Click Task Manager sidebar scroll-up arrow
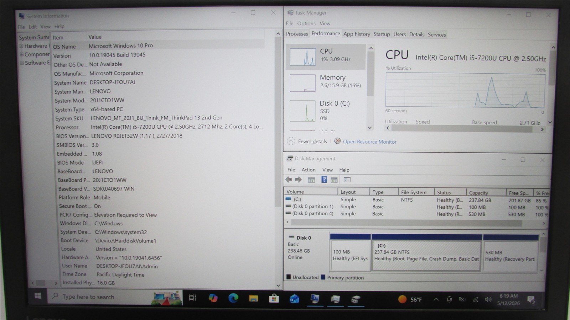Screen dimensions: 570x320 [x=371, y=48]
